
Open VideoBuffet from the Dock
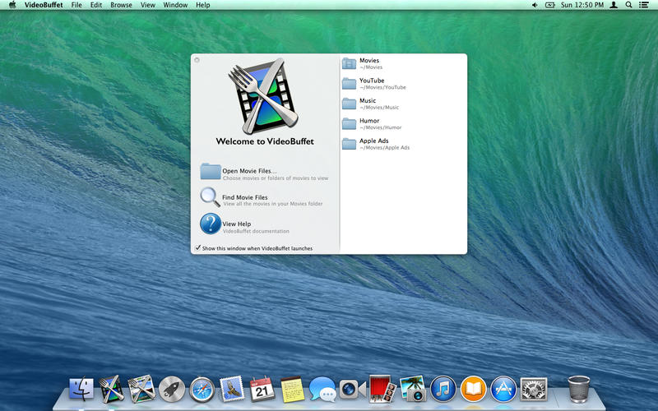(x=111, y=389)
